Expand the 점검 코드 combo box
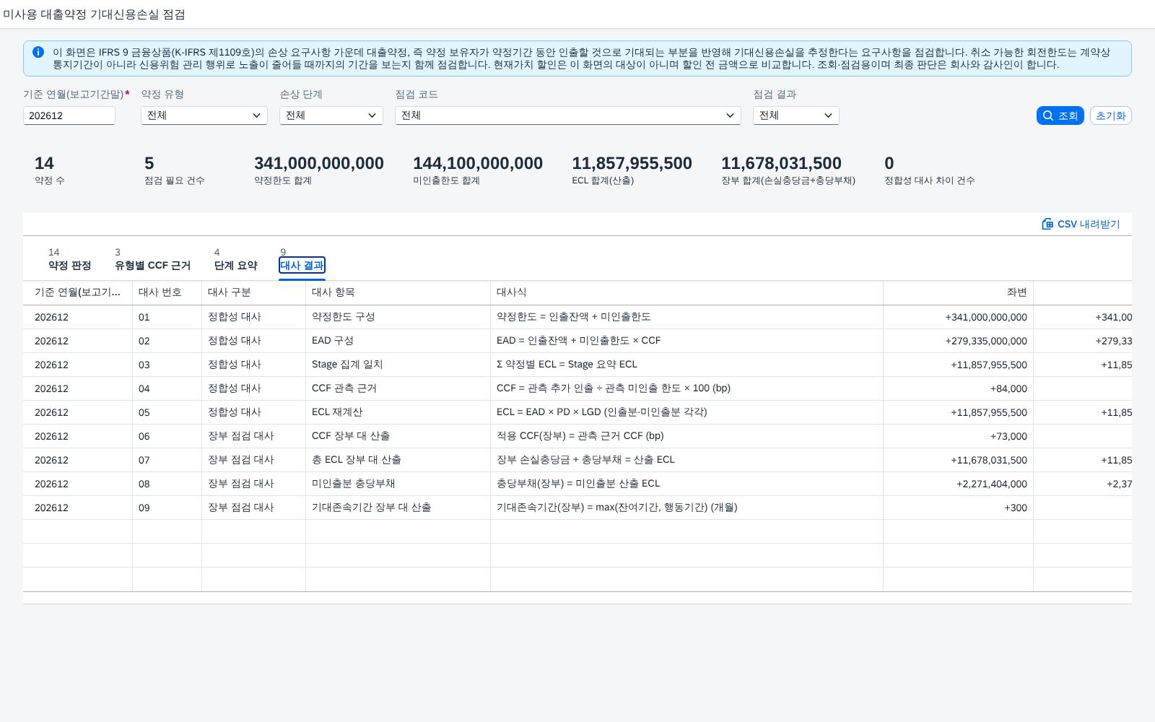1155x722 pixels. point(568,116)
